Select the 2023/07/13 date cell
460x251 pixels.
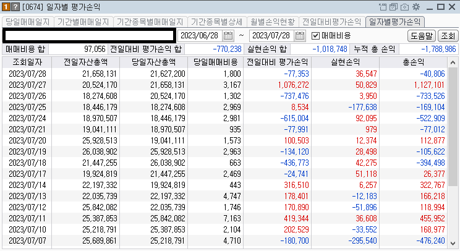[27, 196]
